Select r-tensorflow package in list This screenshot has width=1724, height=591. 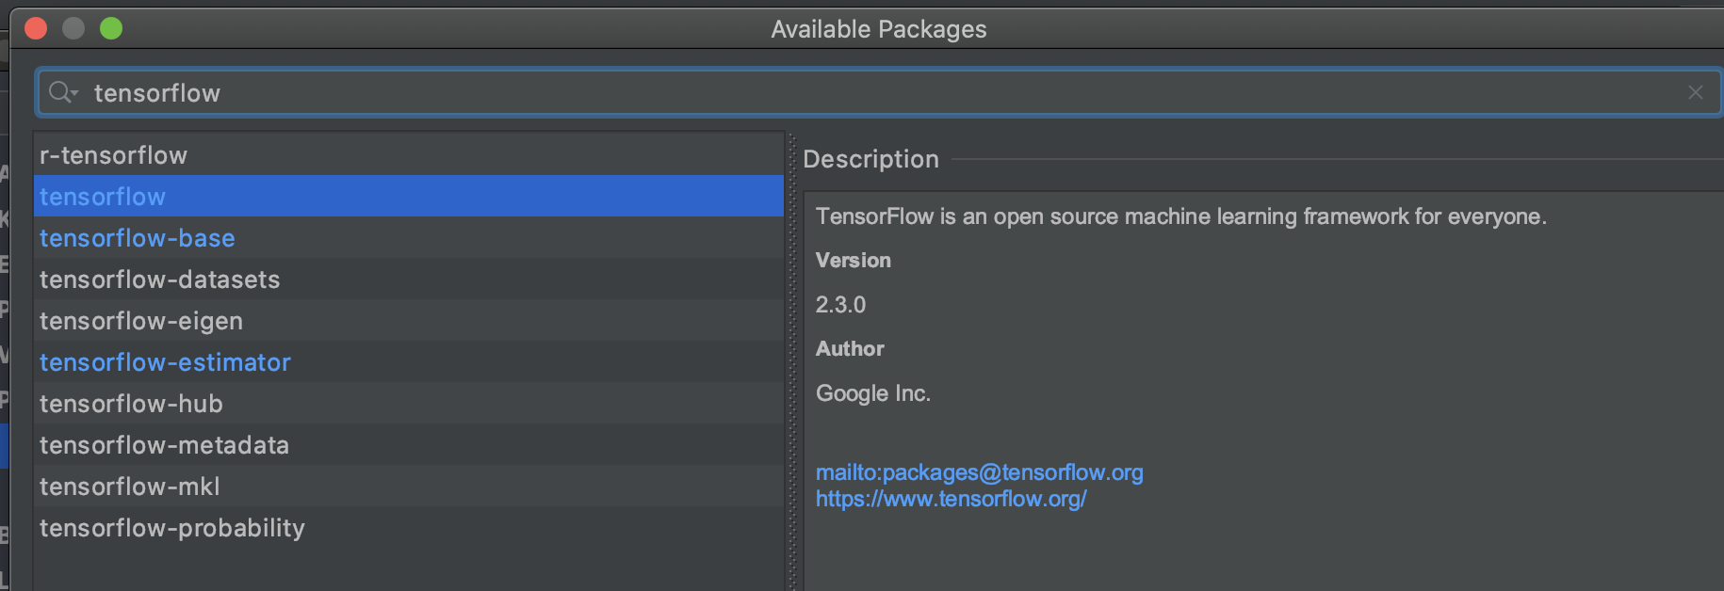(x=113, y=155)
